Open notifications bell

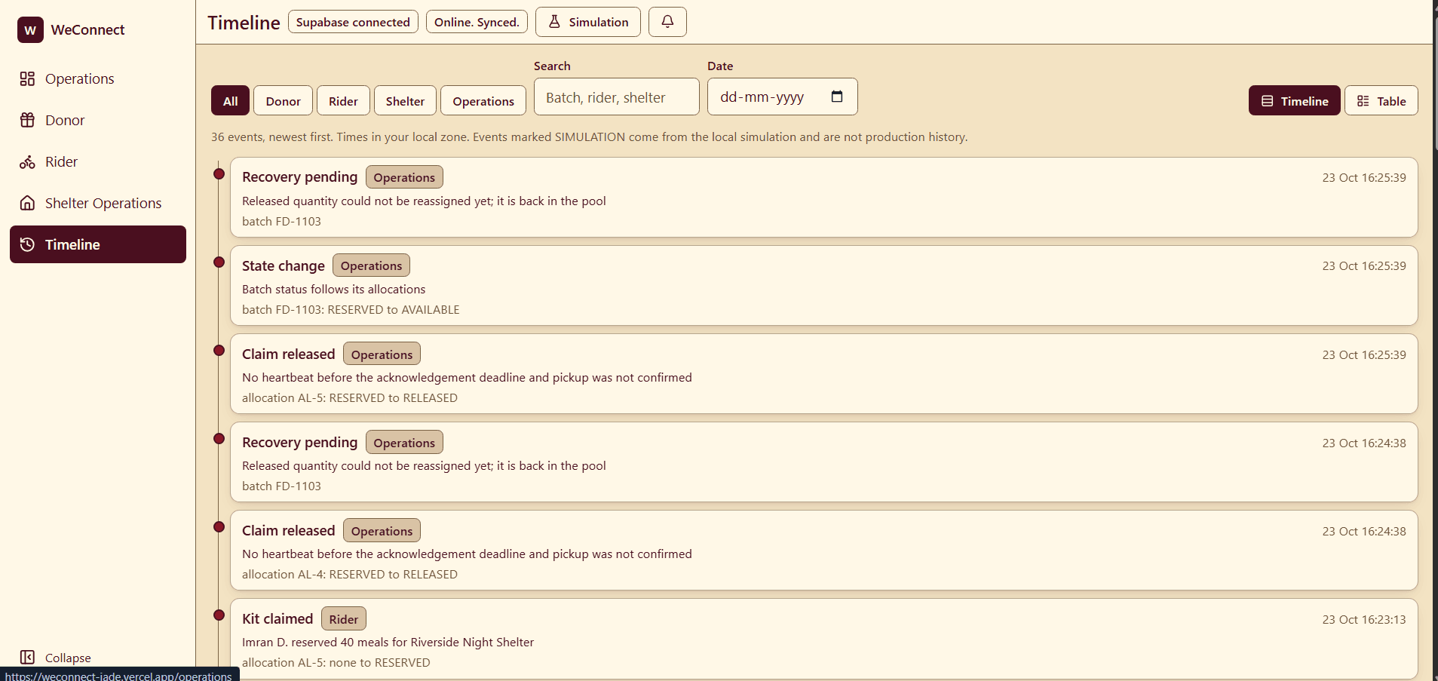click(x=667, y=22)
